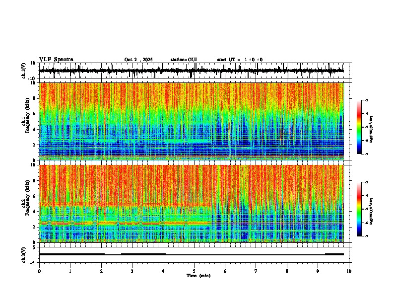Click the red horizontal band near 2.5 kHz in ch.2

click(x=125, y=223)
